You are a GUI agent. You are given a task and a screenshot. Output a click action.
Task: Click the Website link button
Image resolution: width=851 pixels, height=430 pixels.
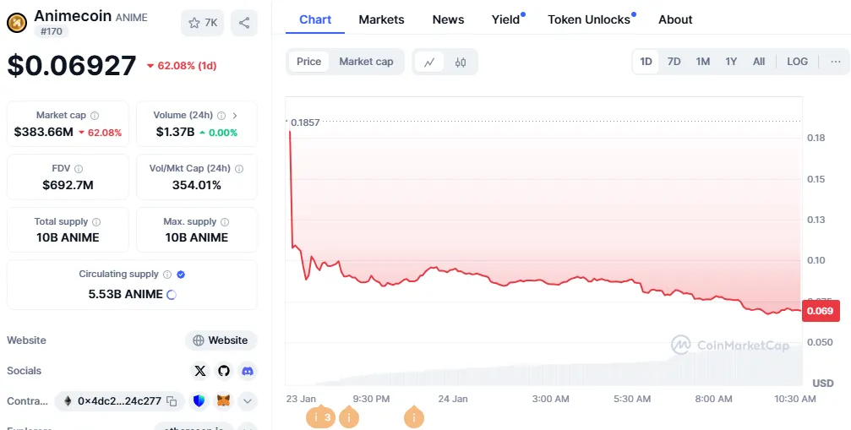[x=221, y=340]
